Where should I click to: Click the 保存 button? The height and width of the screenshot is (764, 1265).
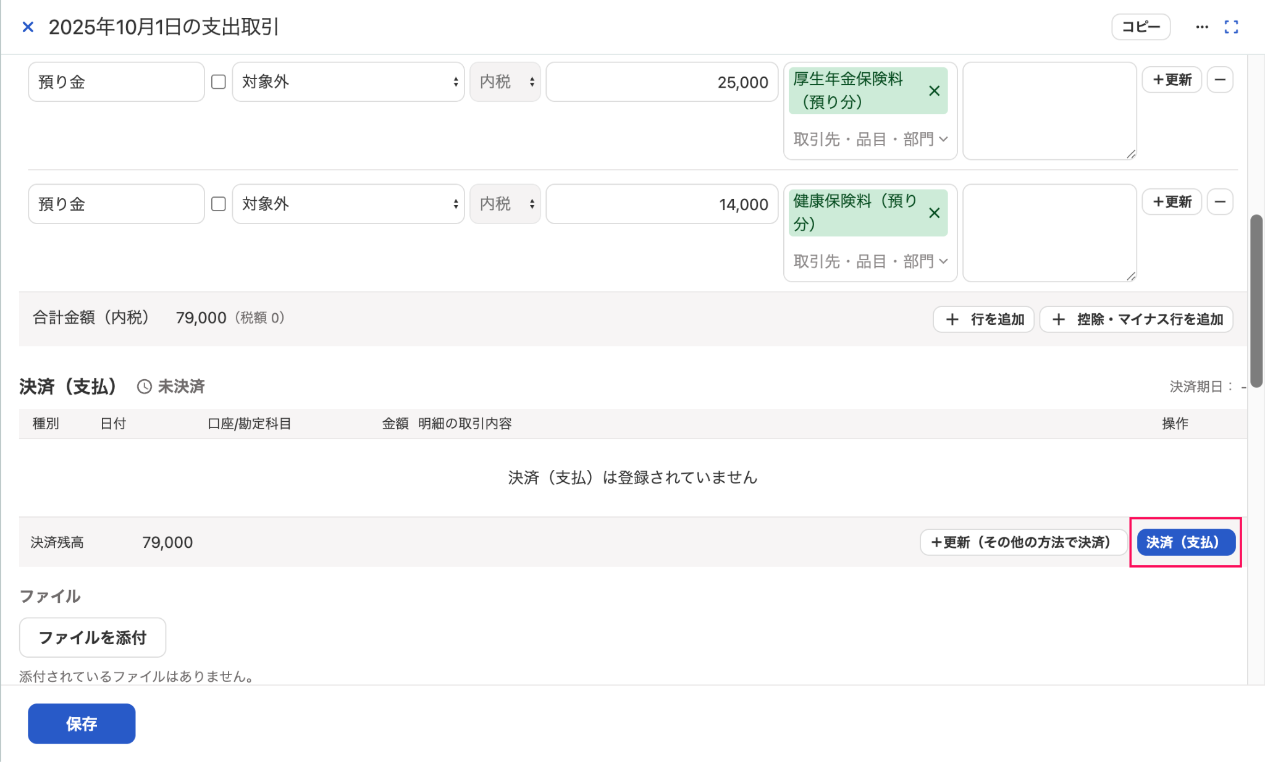[x=82, y=724]
